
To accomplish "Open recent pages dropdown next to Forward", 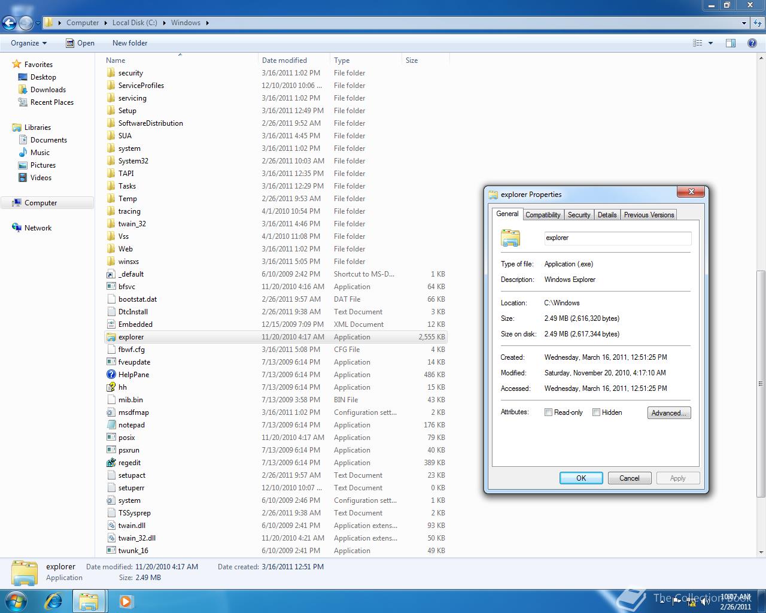I will coord(38,23).
